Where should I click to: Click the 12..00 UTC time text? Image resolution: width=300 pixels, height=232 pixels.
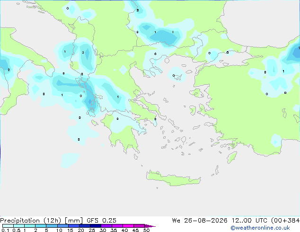[x=249, y=221]
